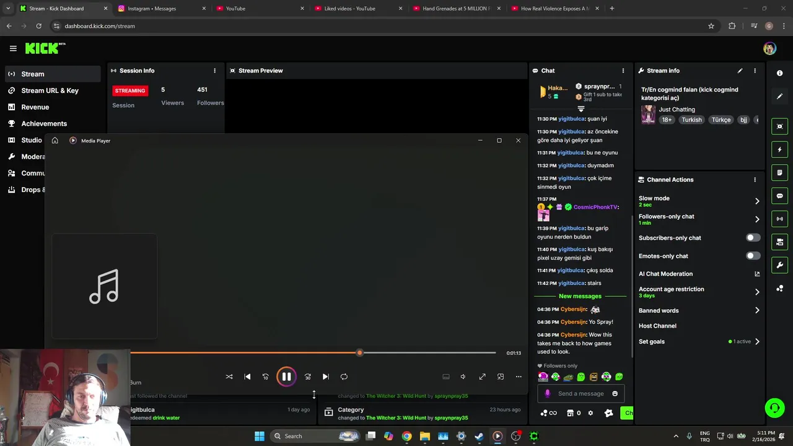Open the volume control in Media Player
Screen dimensions: 793x446
point(463,377)
